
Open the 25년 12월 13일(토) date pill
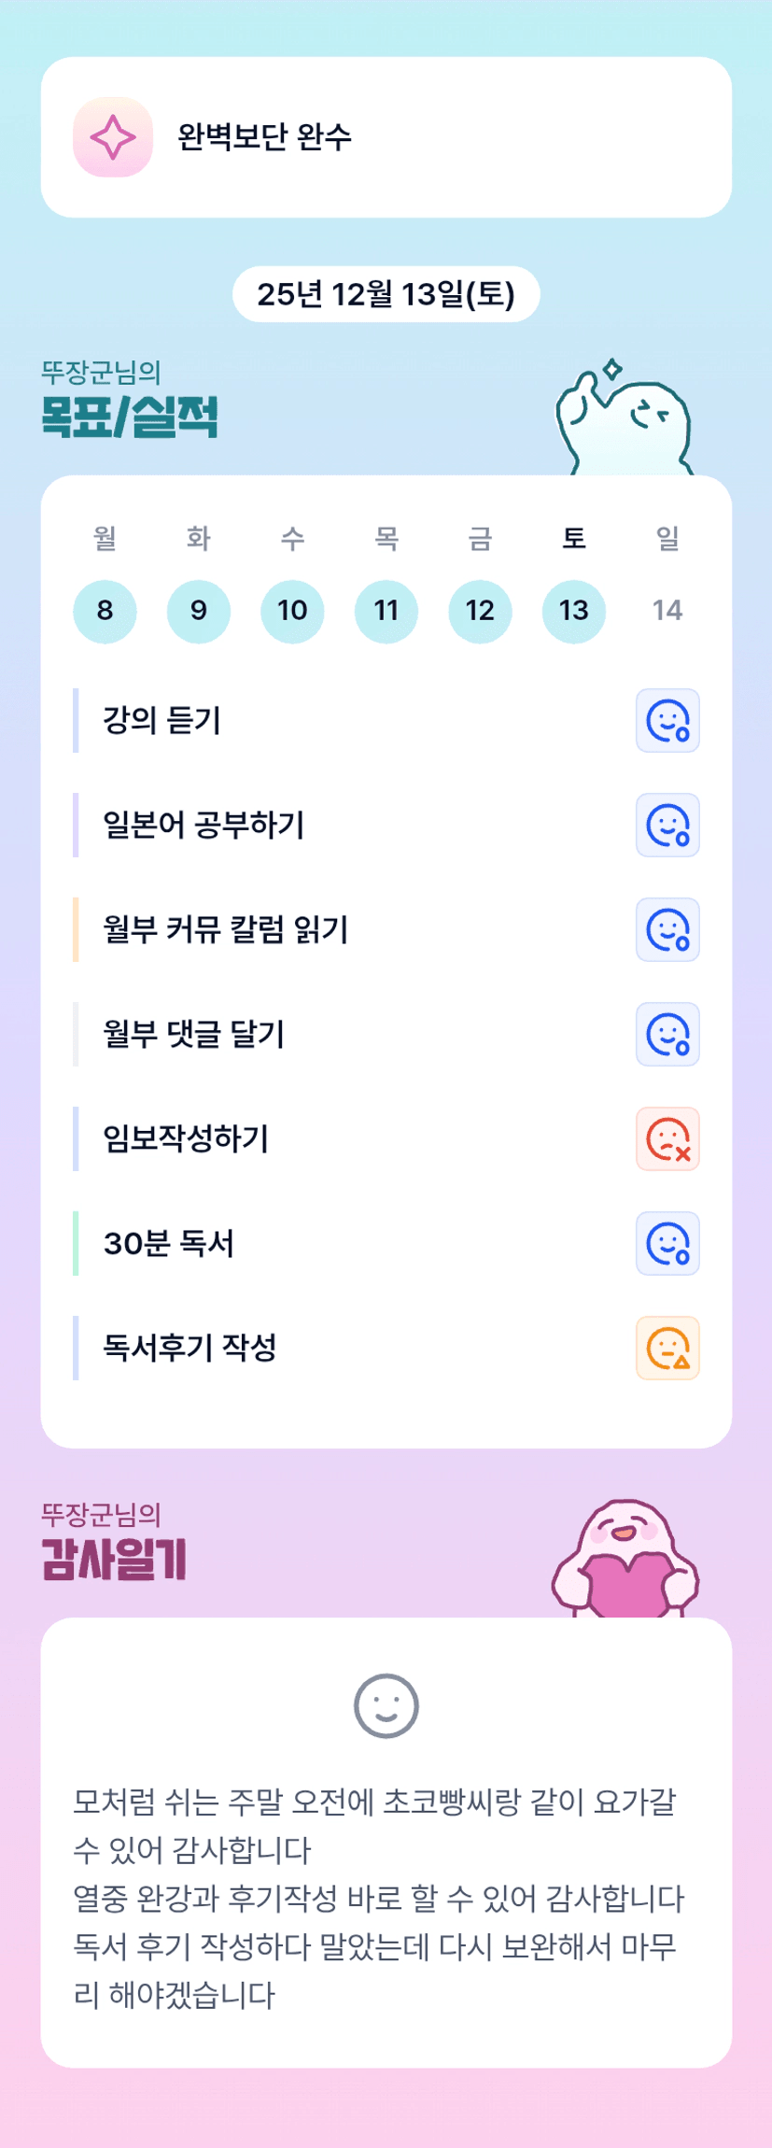point(386,294)
